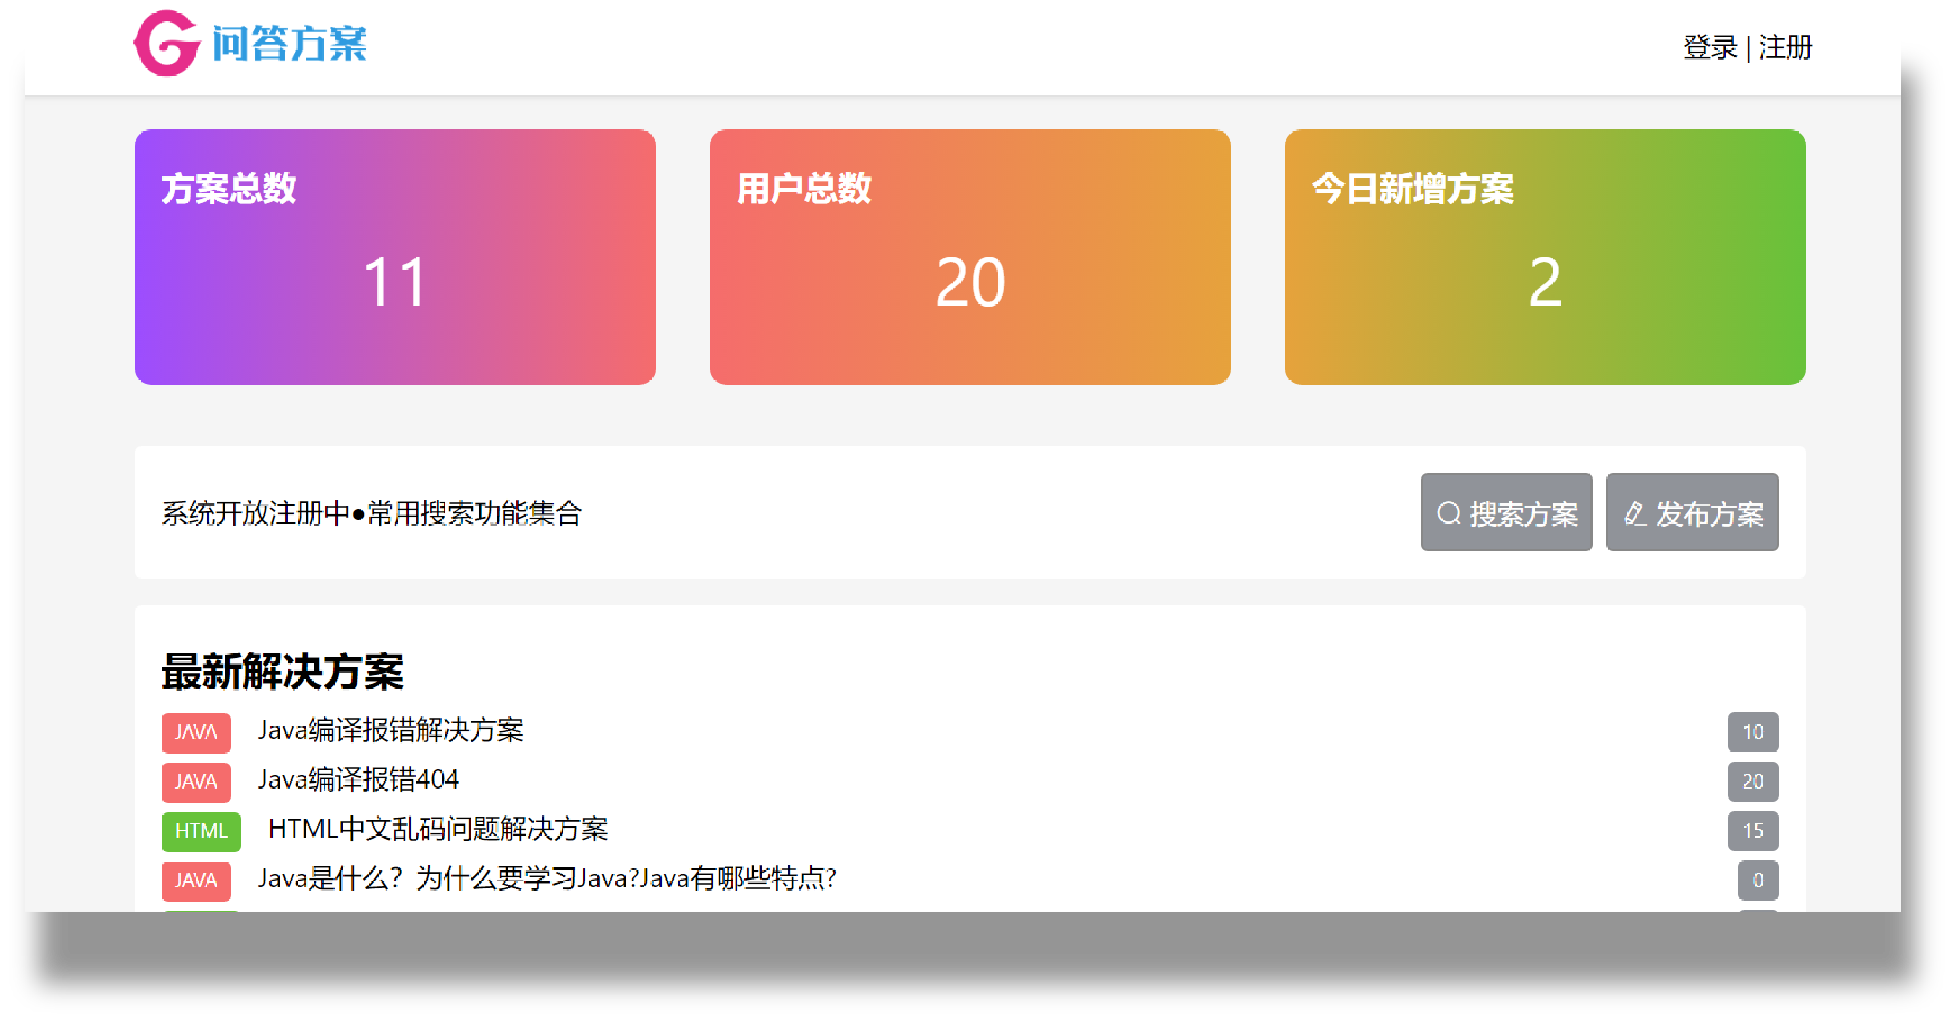The image size is (1953, 1022).
Task: Click the count badge showing 15
Action: point(1752,831)
